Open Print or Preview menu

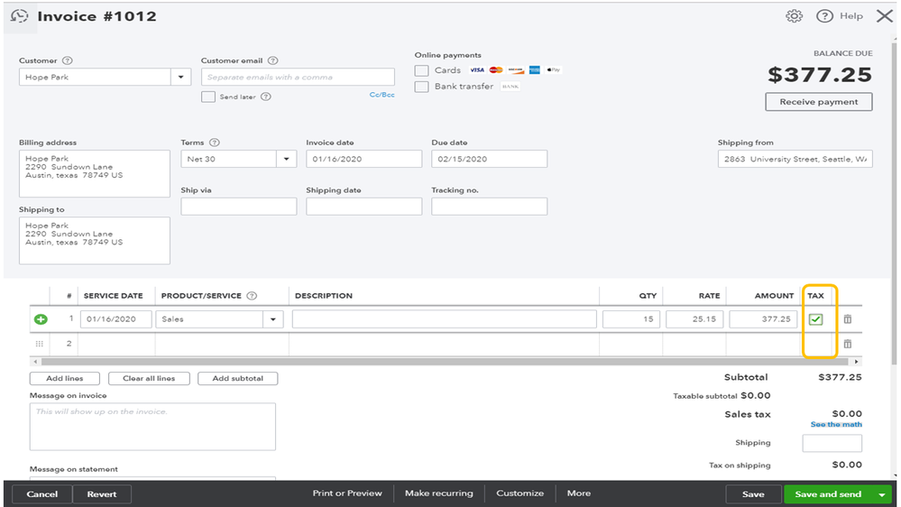(x=347, y=493)
